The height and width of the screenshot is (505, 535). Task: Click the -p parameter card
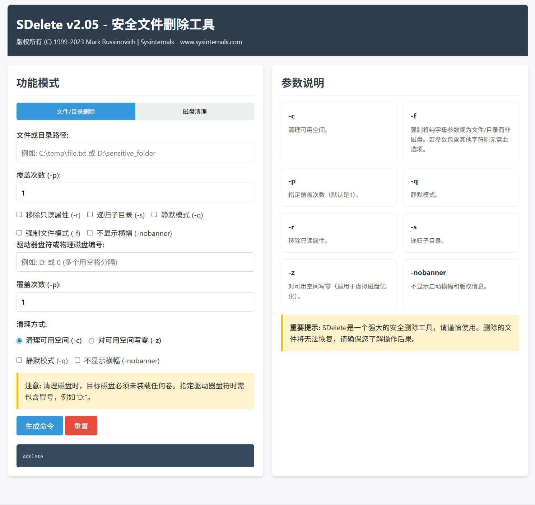click(x=339, y=187)
